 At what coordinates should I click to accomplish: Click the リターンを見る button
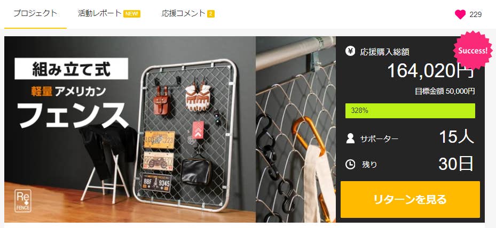[410, 200]
